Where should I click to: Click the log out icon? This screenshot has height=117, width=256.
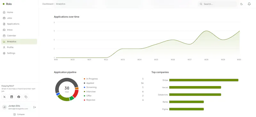point(35,107)
